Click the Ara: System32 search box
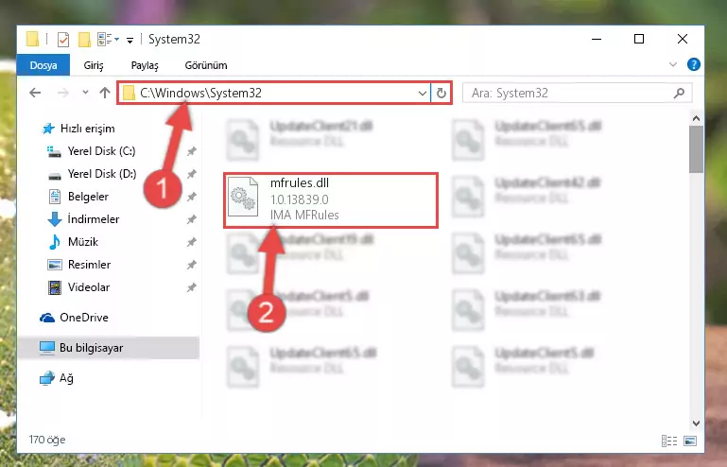The width and height of the screenshot is (727, 467). pos(571,94)
